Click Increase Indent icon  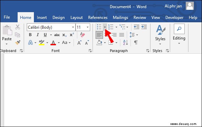click(x=144, y=27)
